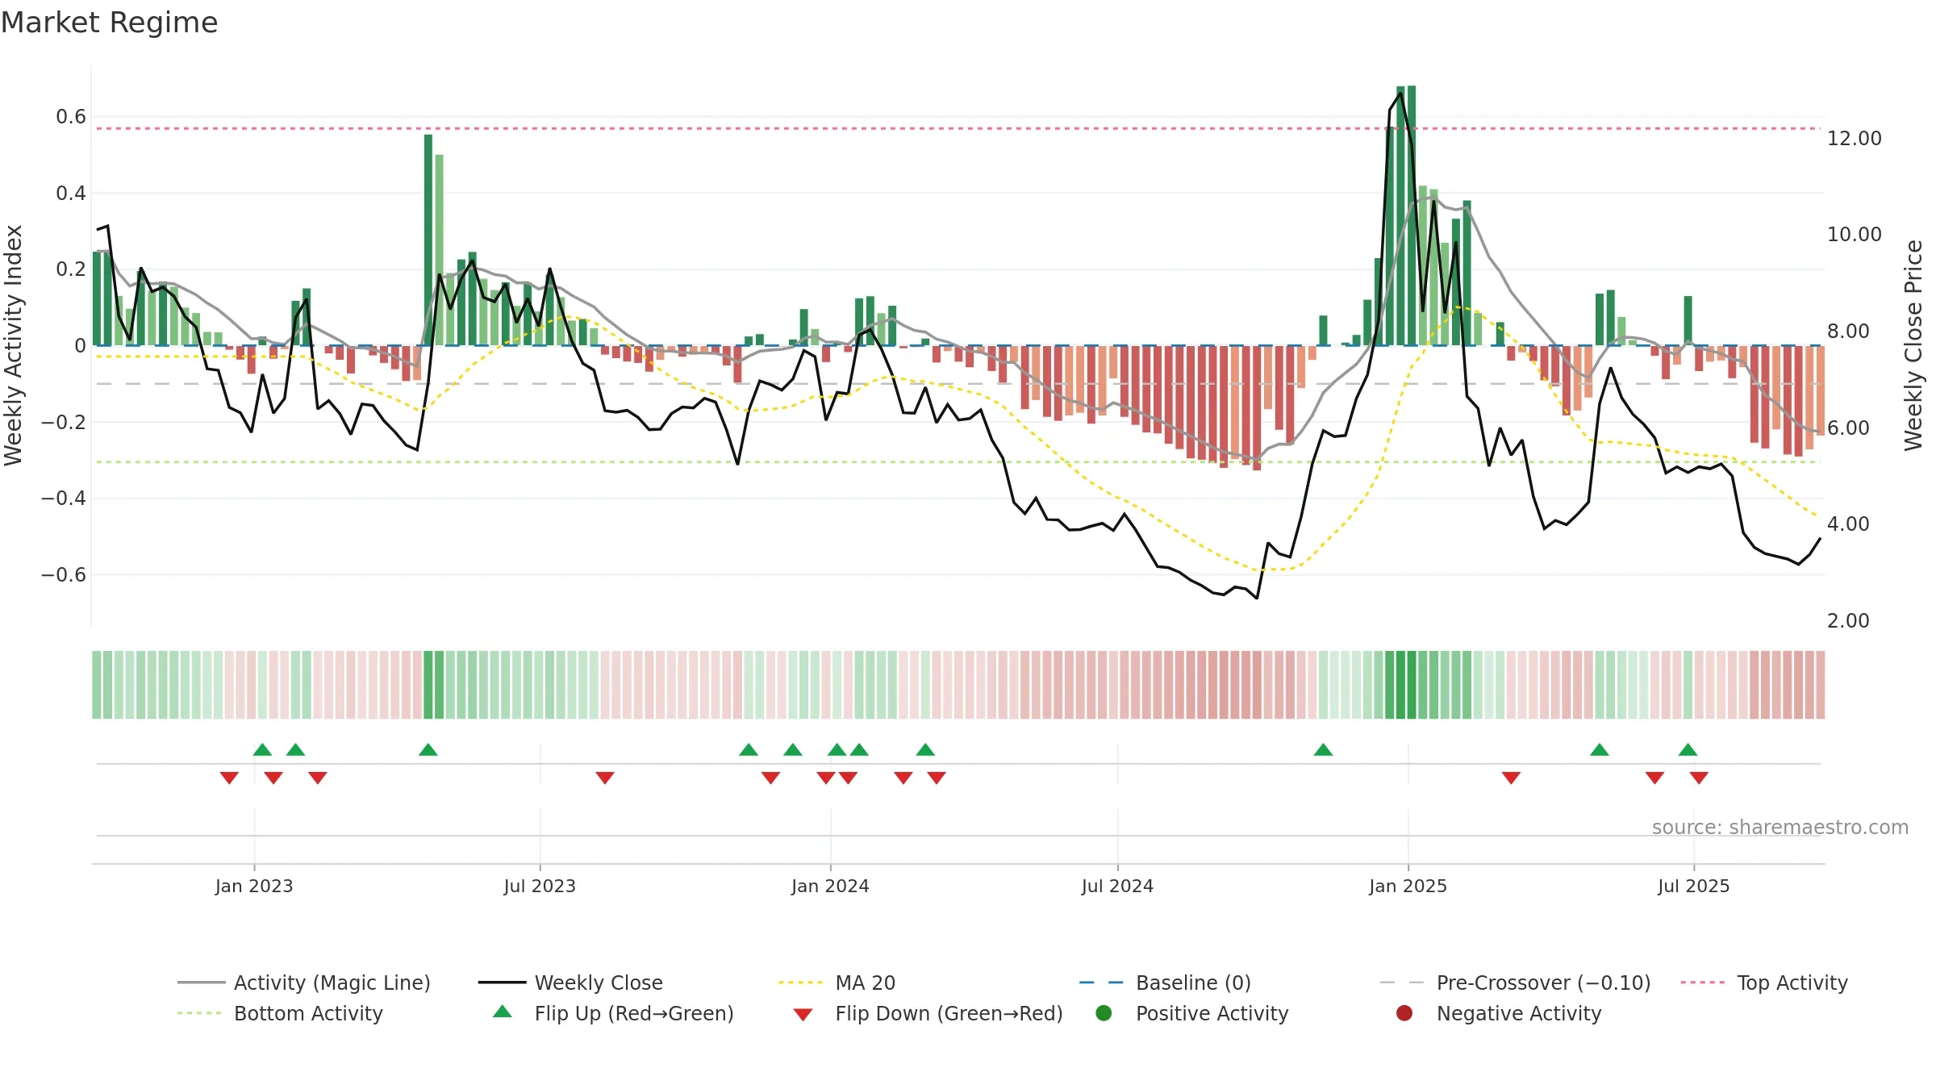Toggle Top Activity legend entry
1936x1089 pixels.
tap(1764, 983)
